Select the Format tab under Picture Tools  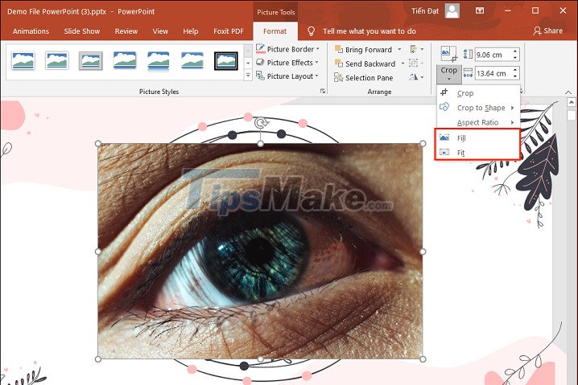pos(275,31)
